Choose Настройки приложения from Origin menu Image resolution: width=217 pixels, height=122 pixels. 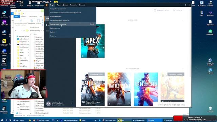point(73,9)
